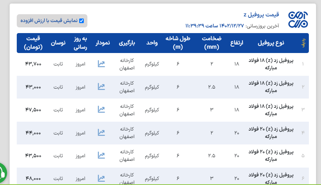The image size is (321, 185).
Task: Click the 'به روز رسانی' column header
Action: pyautogui.click(x=81, y=43)
